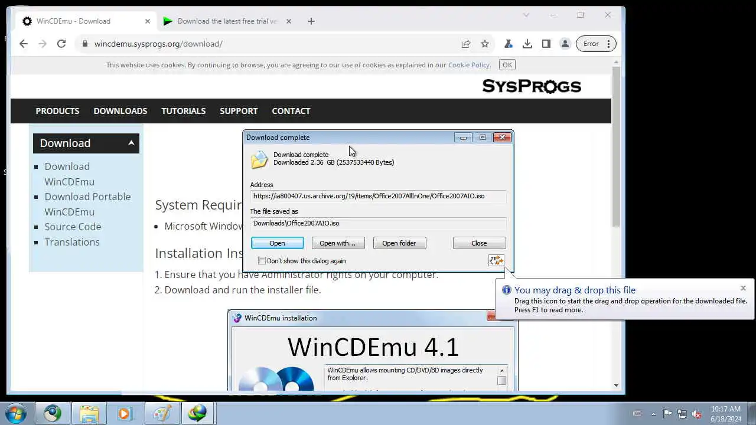This screenshot has height=425, width=756.
Task: Open media player from taskbar
Action: tap(125, 414)
